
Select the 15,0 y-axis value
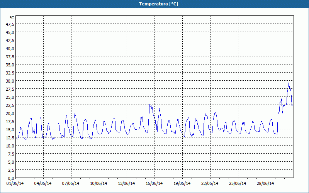pyautogui.click(x=10, y=130)
